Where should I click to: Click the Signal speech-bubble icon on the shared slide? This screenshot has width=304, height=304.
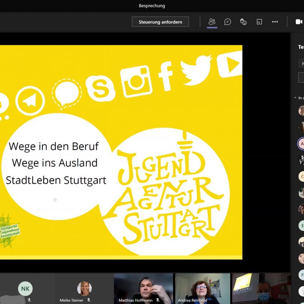[x=67, y=94]
